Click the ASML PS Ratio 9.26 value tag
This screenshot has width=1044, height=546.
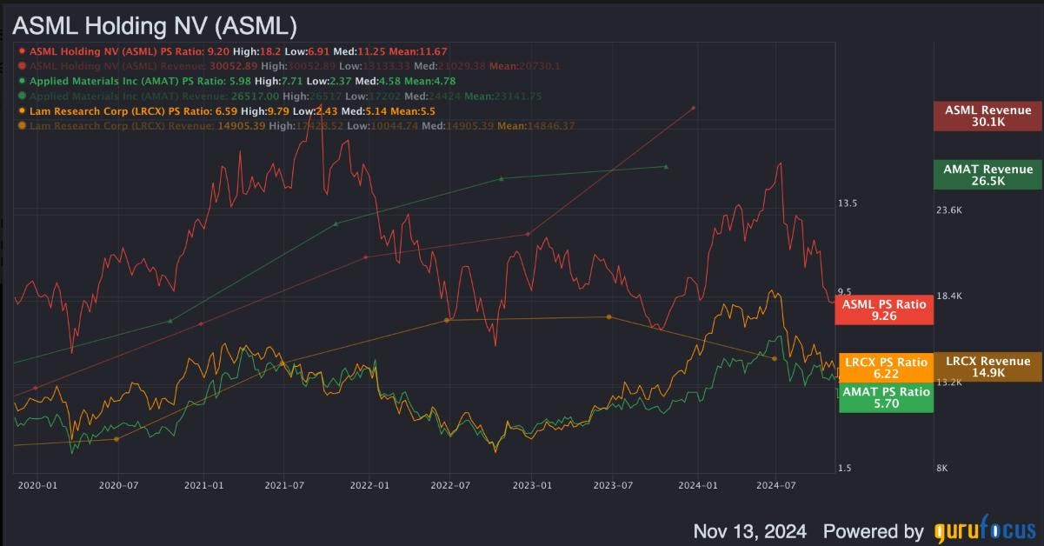point(883,310)
